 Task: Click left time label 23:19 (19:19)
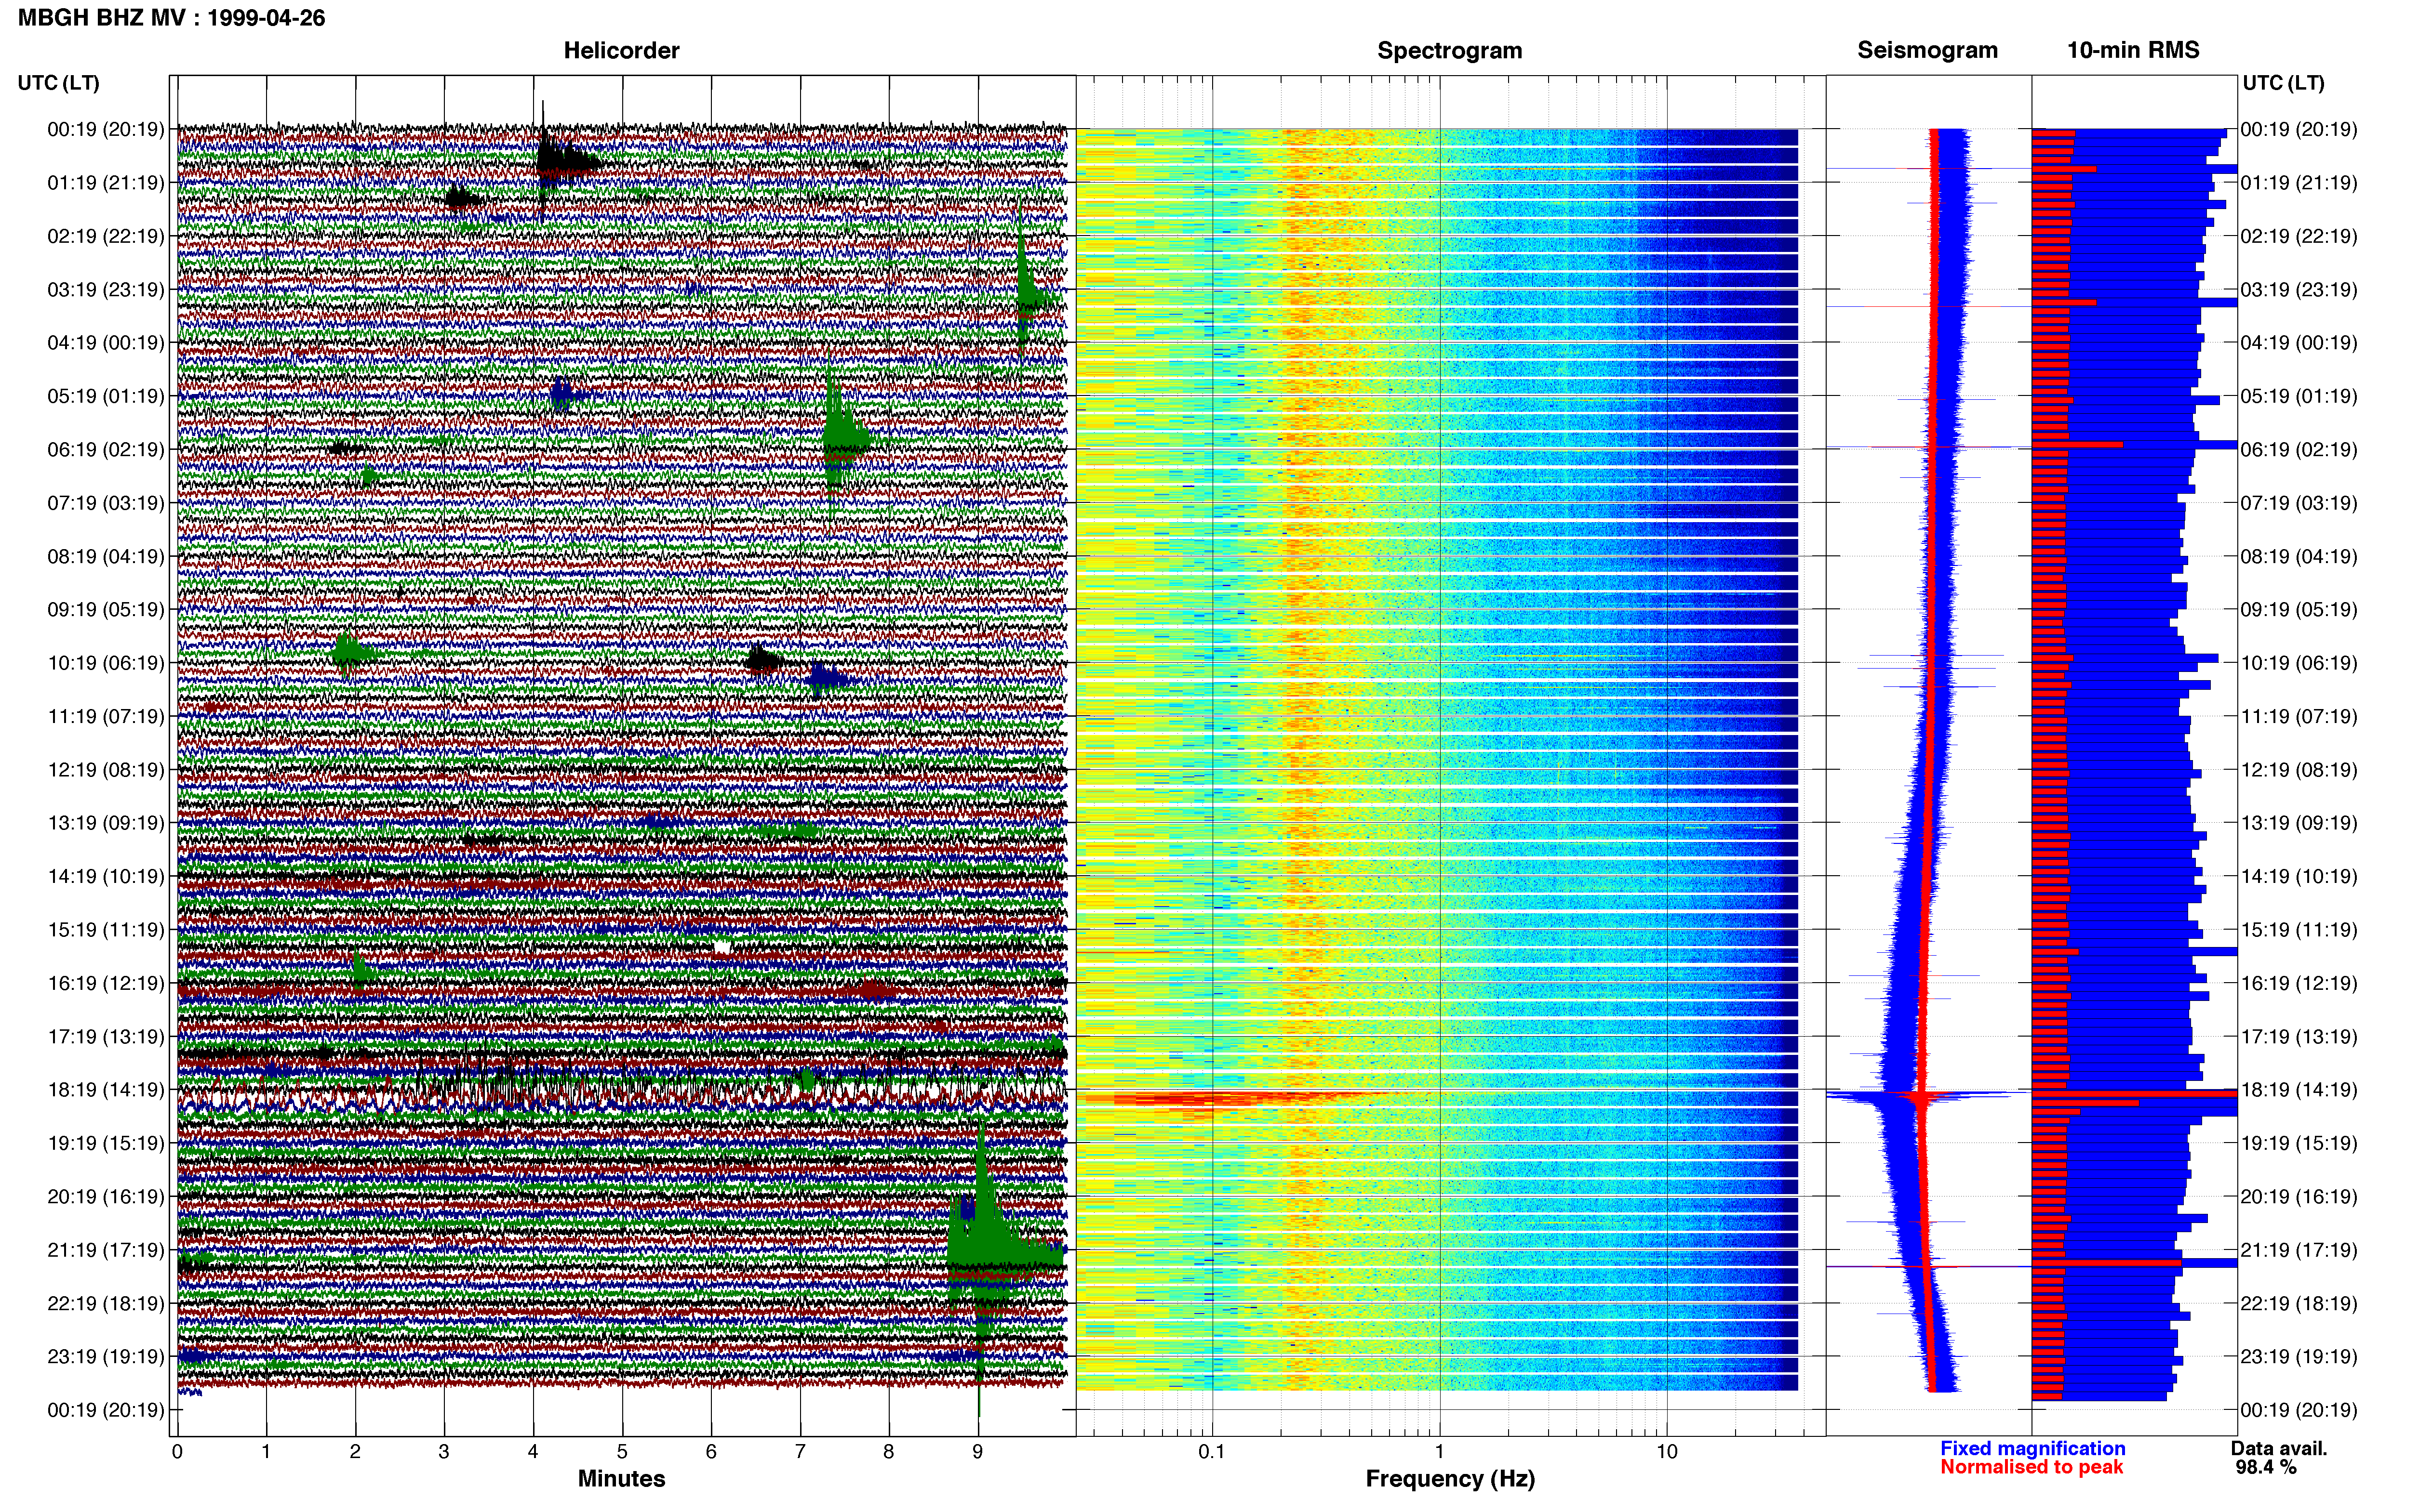(105, 1356)
